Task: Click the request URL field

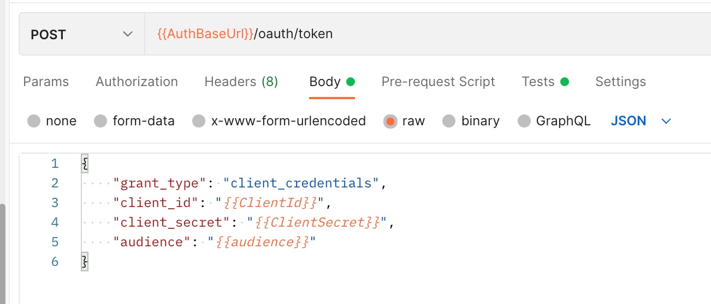Action: (x=428, y=34)
